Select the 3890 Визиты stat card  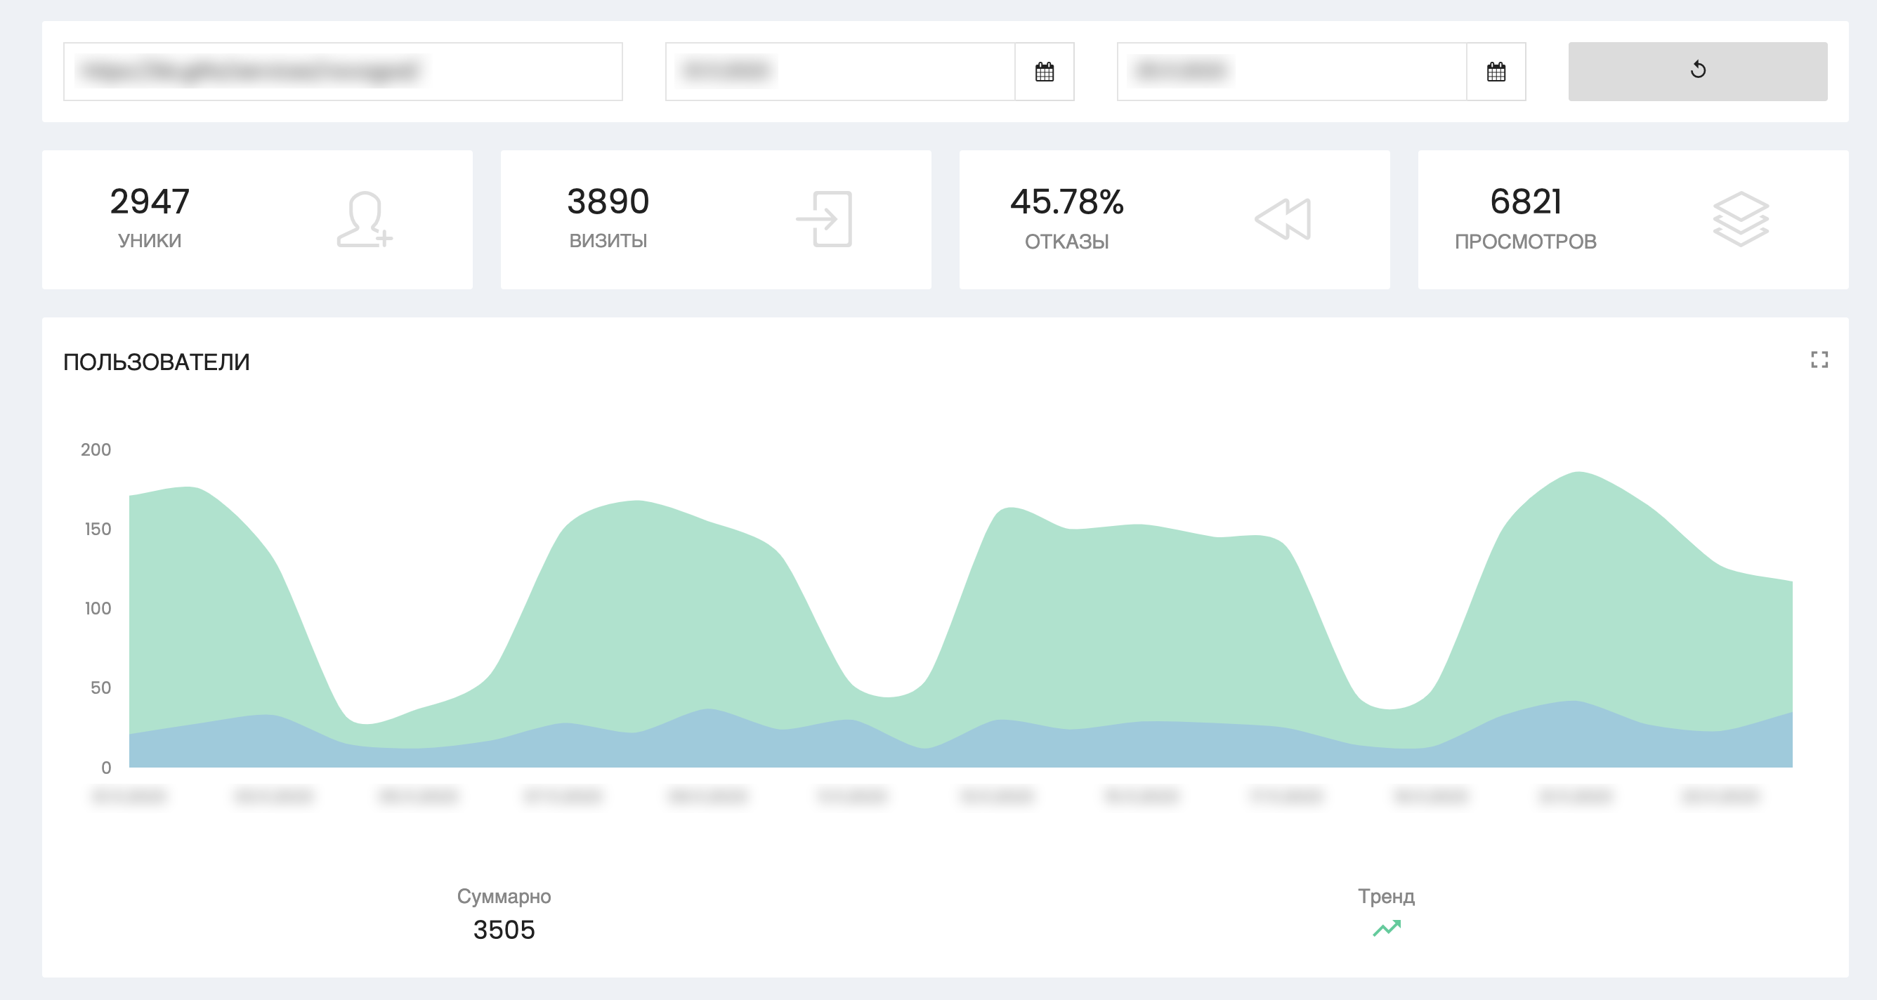[716, 219]
